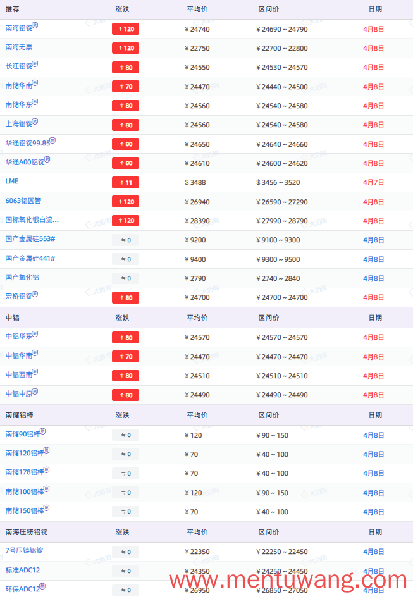The image size is (413, 599).
Task: Open the 标准ADC12 link
Action: coord(23,571)
